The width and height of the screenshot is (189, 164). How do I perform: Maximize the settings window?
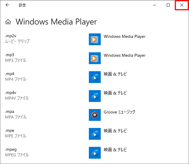pyautogui.click(x=168, y=5)
